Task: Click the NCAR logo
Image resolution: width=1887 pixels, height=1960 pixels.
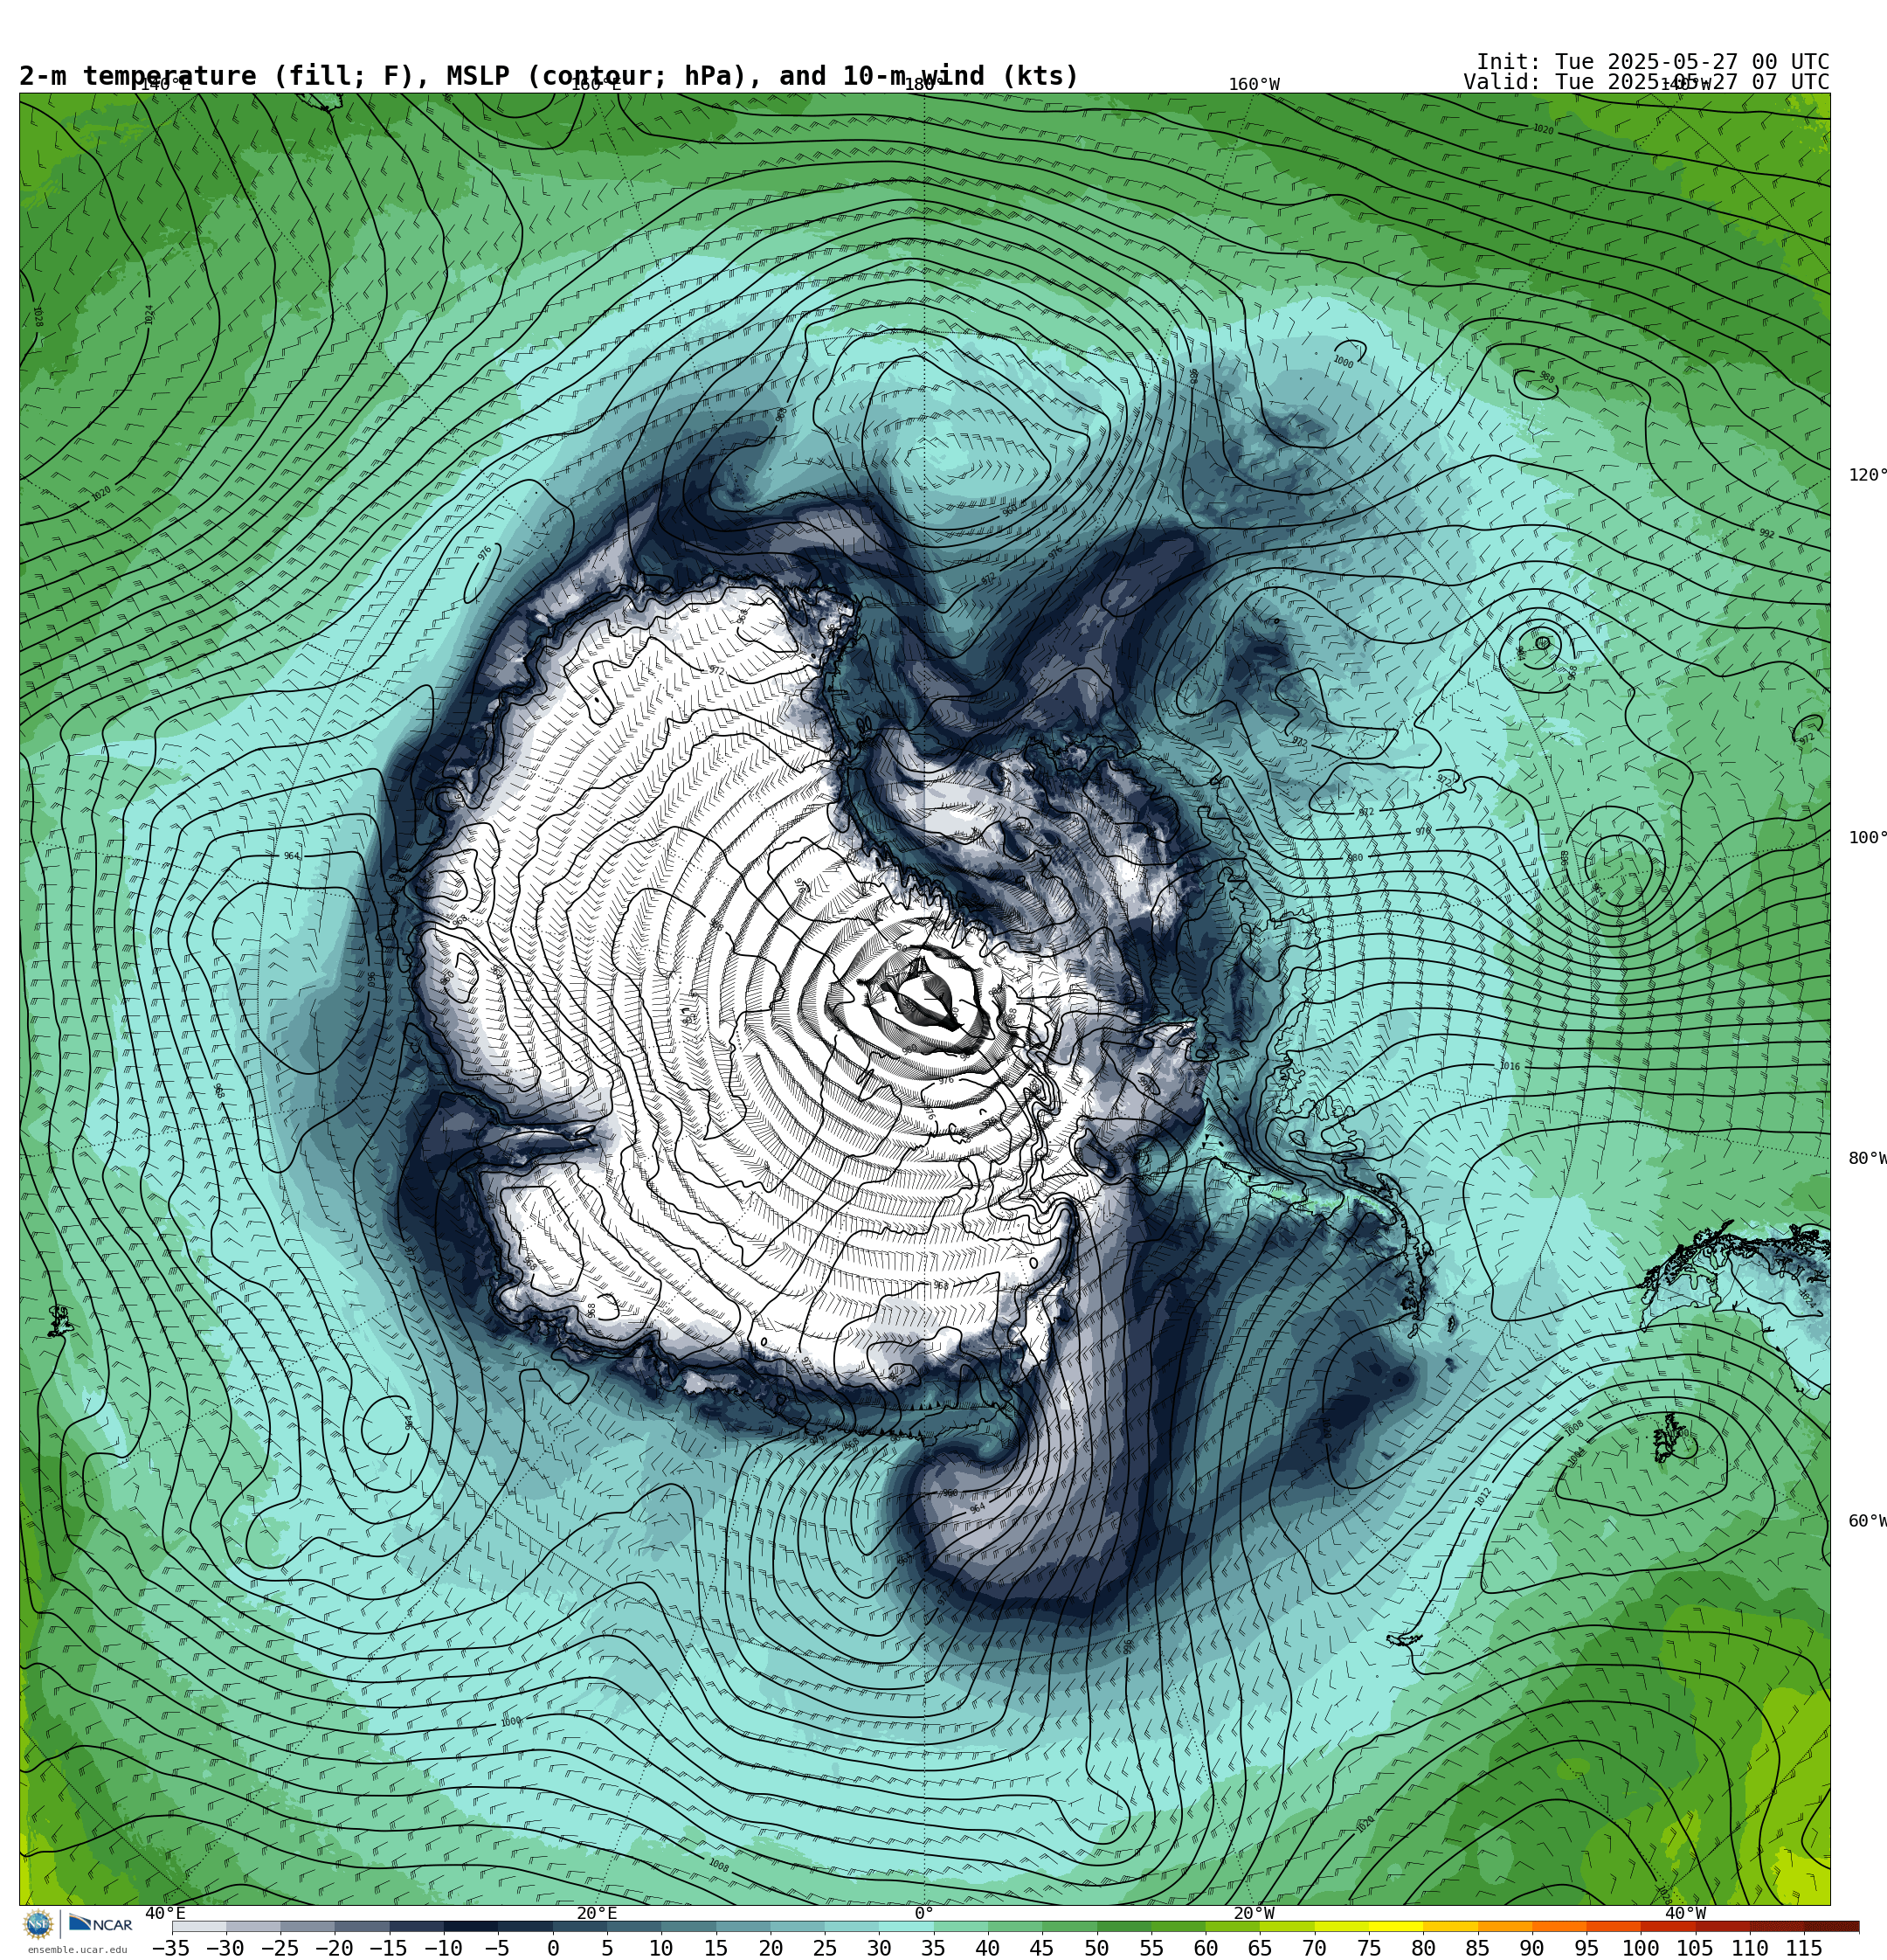Action: point(101,1924)
